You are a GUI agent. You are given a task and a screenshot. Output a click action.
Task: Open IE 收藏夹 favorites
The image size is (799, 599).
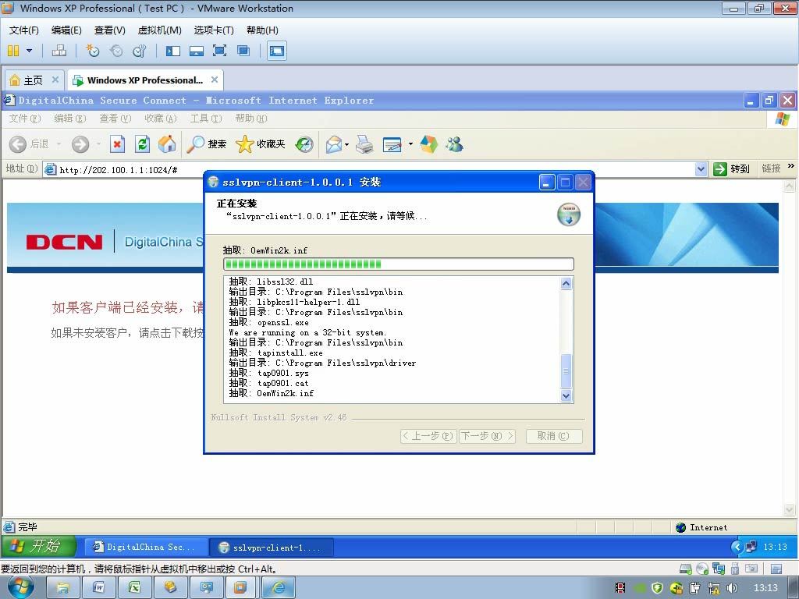pyautogui.click(x=261, y=144)
